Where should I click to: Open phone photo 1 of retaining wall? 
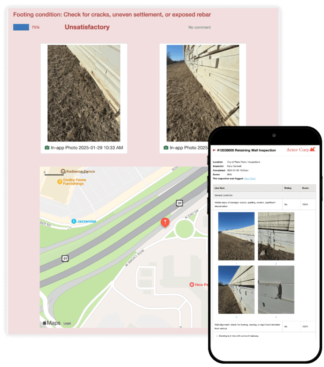236,236
